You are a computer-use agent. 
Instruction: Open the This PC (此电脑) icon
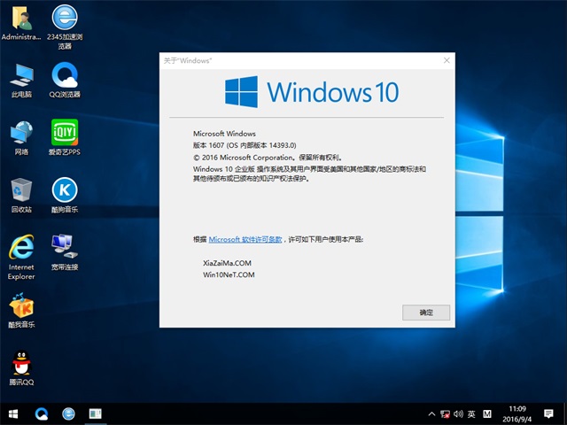click(21, 77)
